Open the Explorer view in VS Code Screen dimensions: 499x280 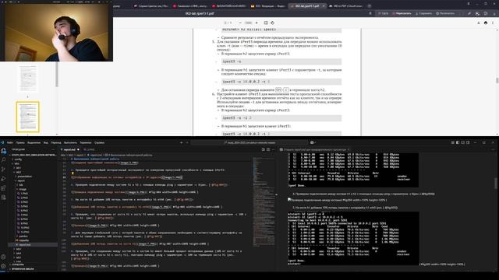(3, 151)
